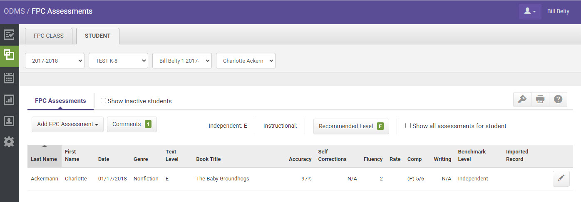Open the Bill Belty 1 class dropdown
Image resolution: width=581 pixels, height=202 pixels.
click(182, 61)
